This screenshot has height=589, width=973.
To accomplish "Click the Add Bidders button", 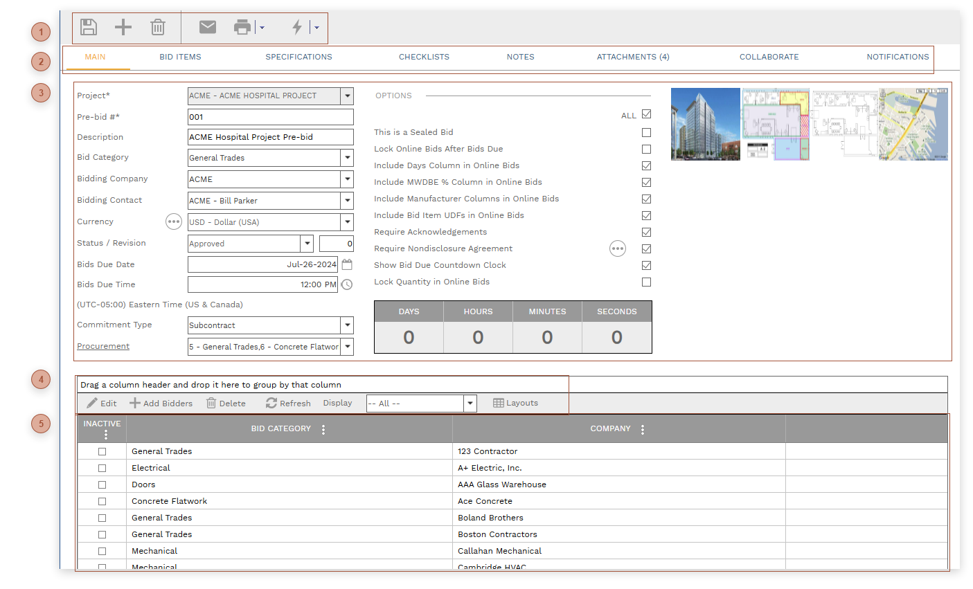I will [x=161, y=404].
